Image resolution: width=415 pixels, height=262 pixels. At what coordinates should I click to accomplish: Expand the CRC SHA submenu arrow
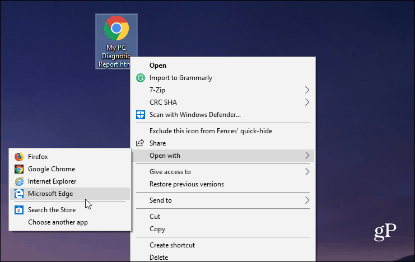[307, 102]
